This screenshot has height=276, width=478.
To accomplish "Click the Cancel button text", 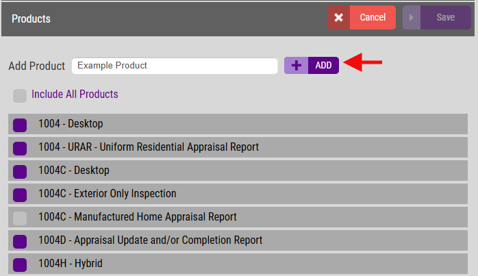I will coord(373,17).
